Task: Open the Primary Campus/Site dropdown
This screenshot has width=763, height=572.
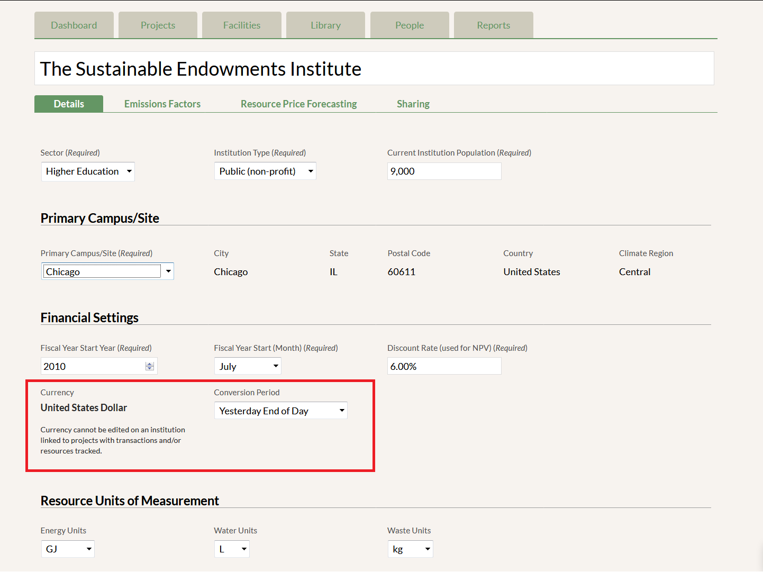Action: click(107, 271)
